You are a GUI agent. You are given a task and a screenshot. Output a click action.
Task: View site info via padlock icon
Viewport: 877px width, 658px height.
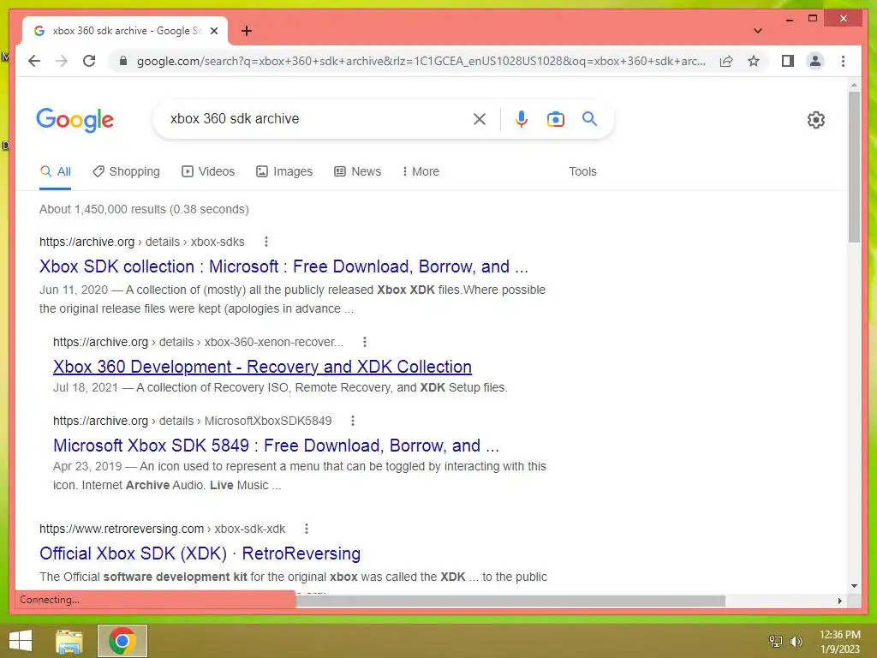tap(123, 61)
